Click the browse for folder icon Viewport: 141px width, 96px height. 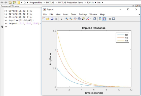14,3
